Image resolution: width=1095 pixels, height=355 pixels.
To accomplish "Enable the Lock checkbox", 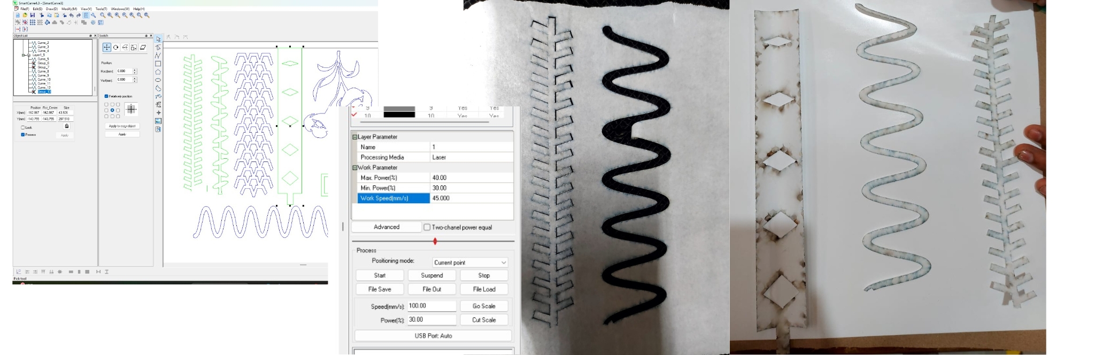I will coord(23,128).
